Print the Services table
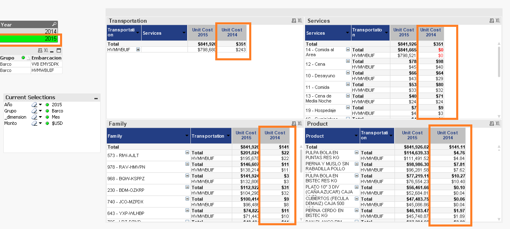The width and height of the screenshot is (510, 229). [492, 20]
